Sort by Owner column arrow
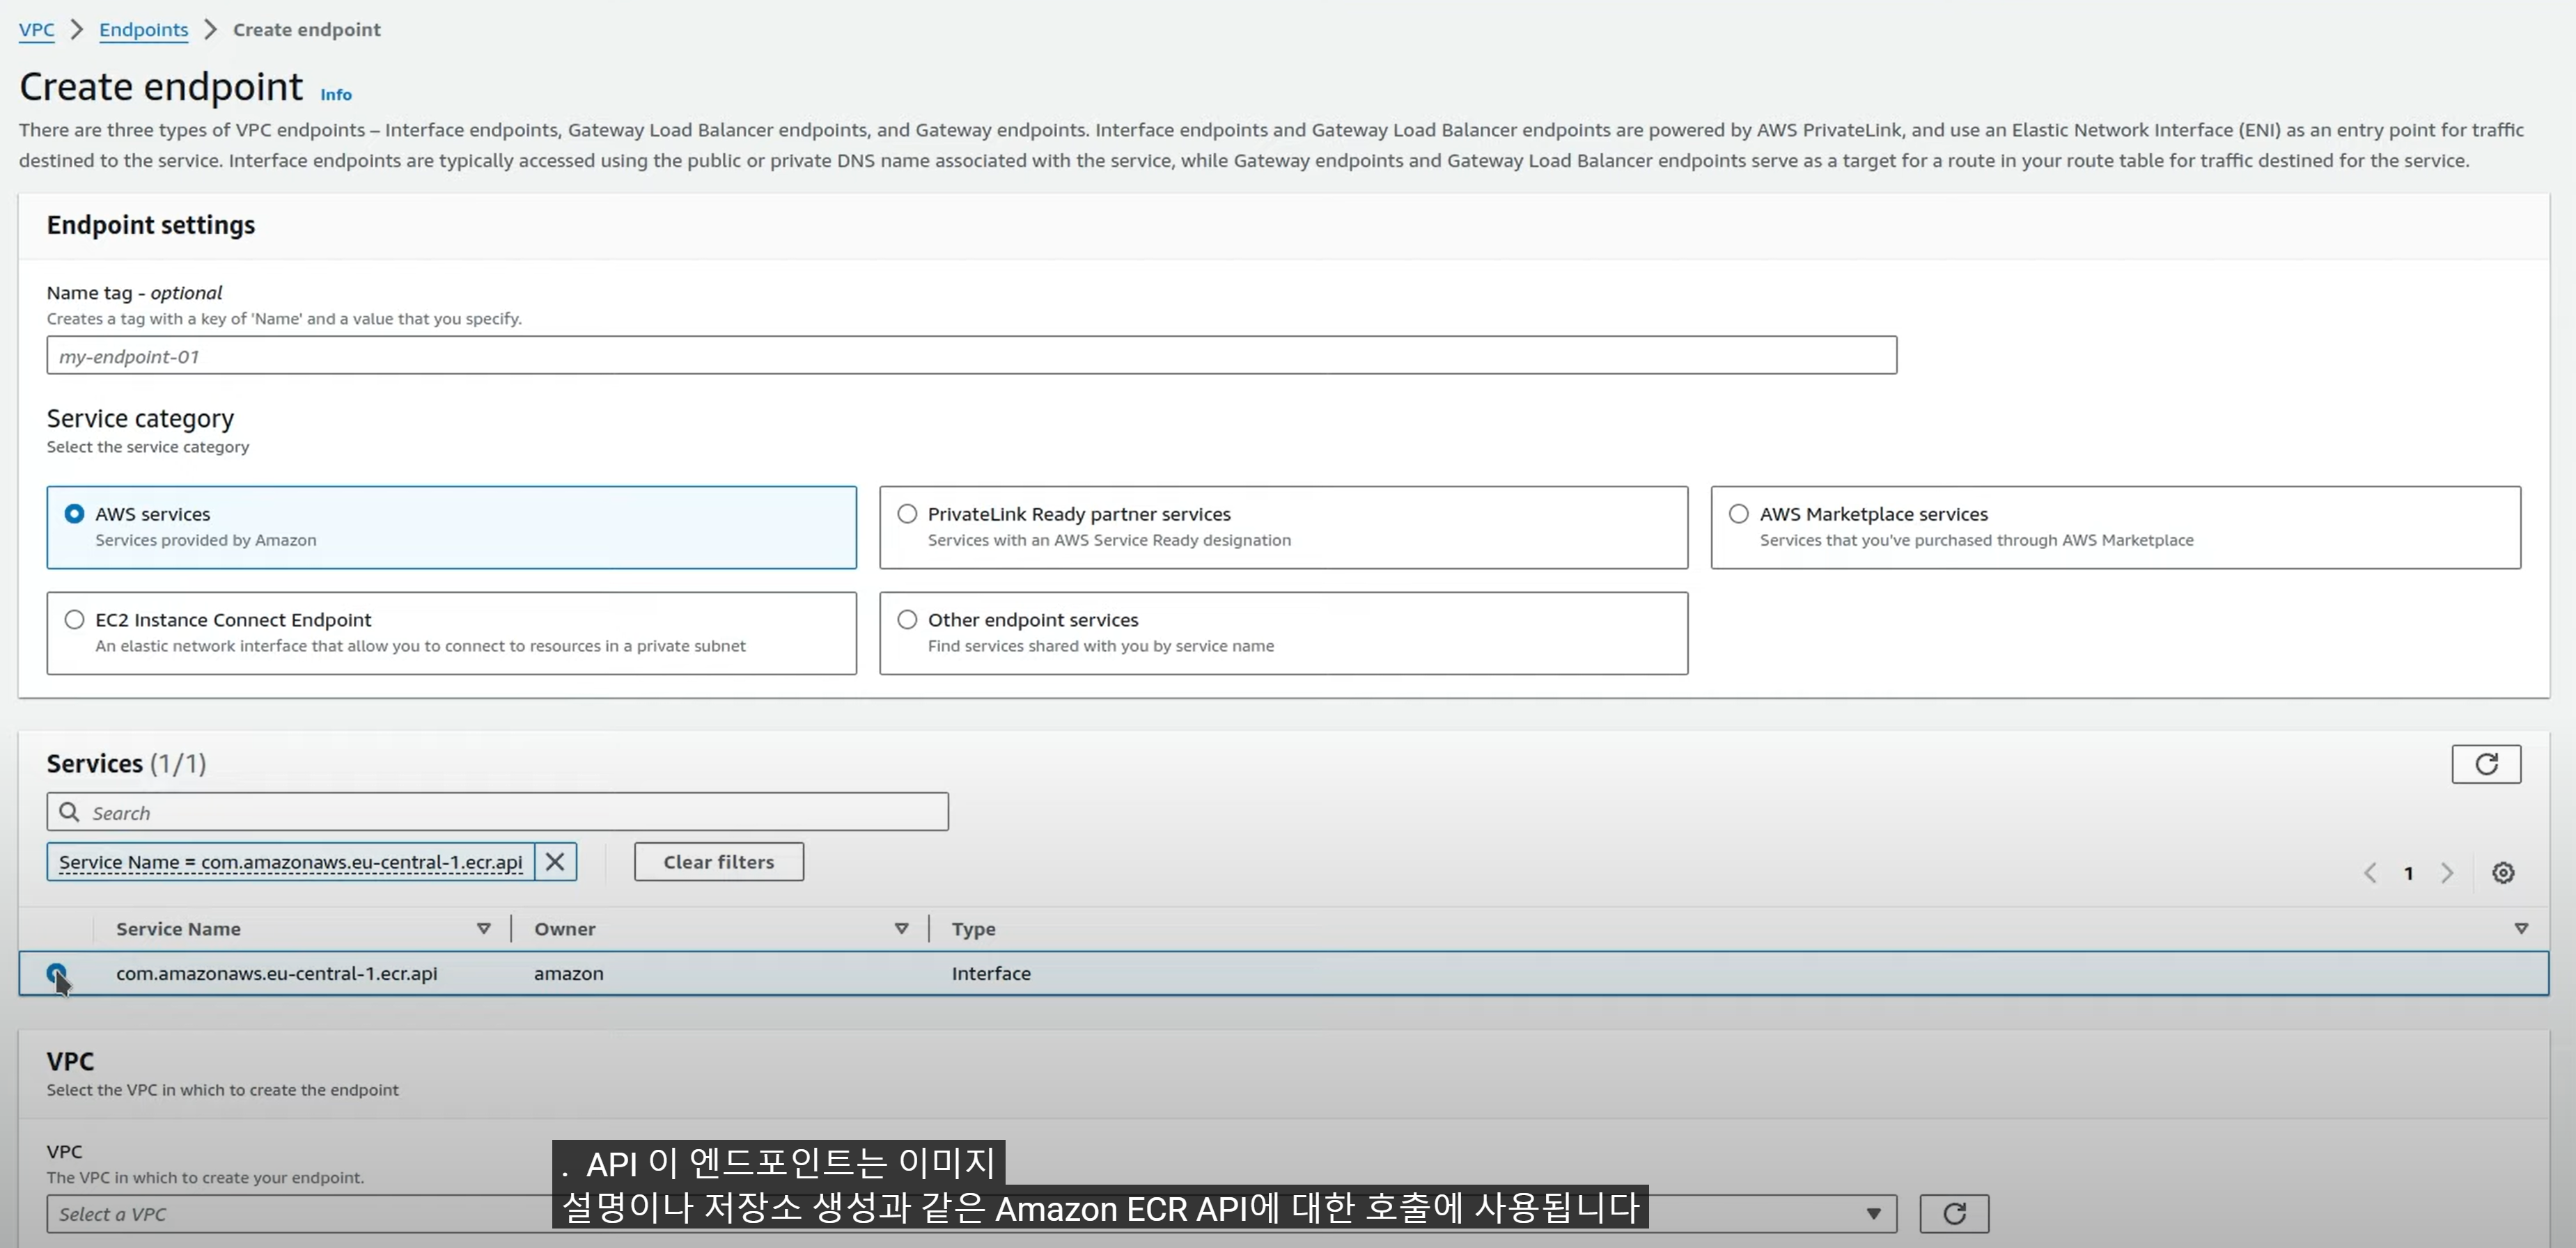2576x1248 pixels. 901,929
